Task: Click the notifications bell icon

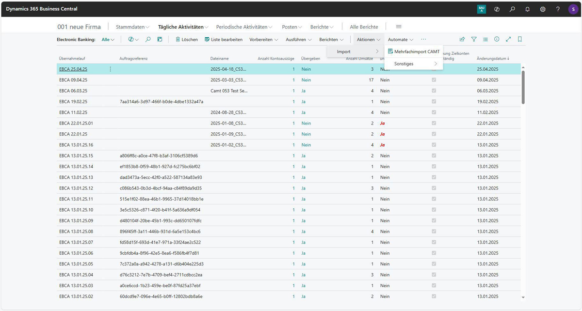Action: [527, 9]
